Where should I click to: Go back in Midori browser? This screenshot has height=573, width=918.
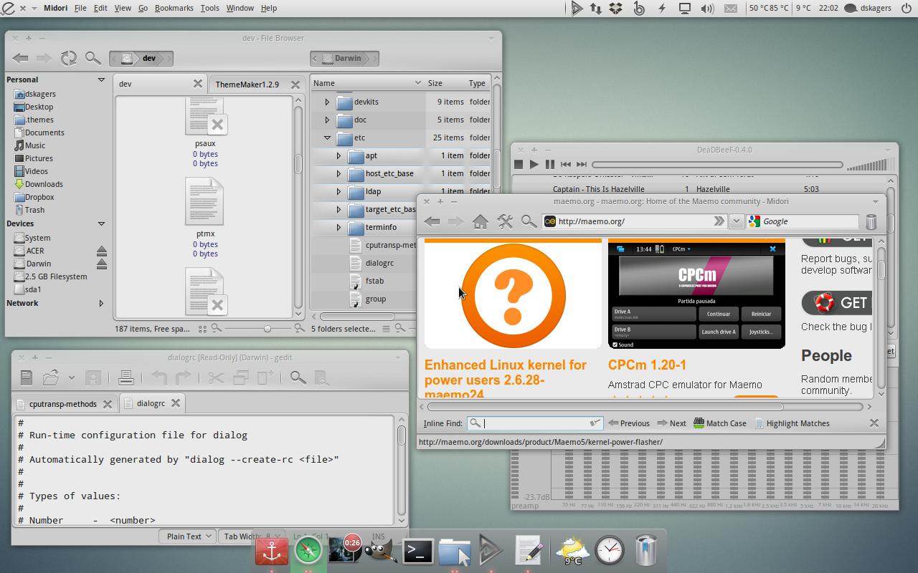coord(432,221)
